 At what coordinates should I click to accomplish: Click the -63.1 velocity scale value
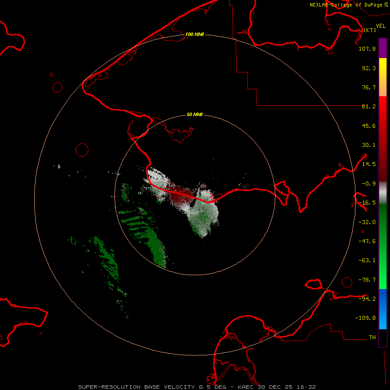pyautogui.click(x=367, y=260)
